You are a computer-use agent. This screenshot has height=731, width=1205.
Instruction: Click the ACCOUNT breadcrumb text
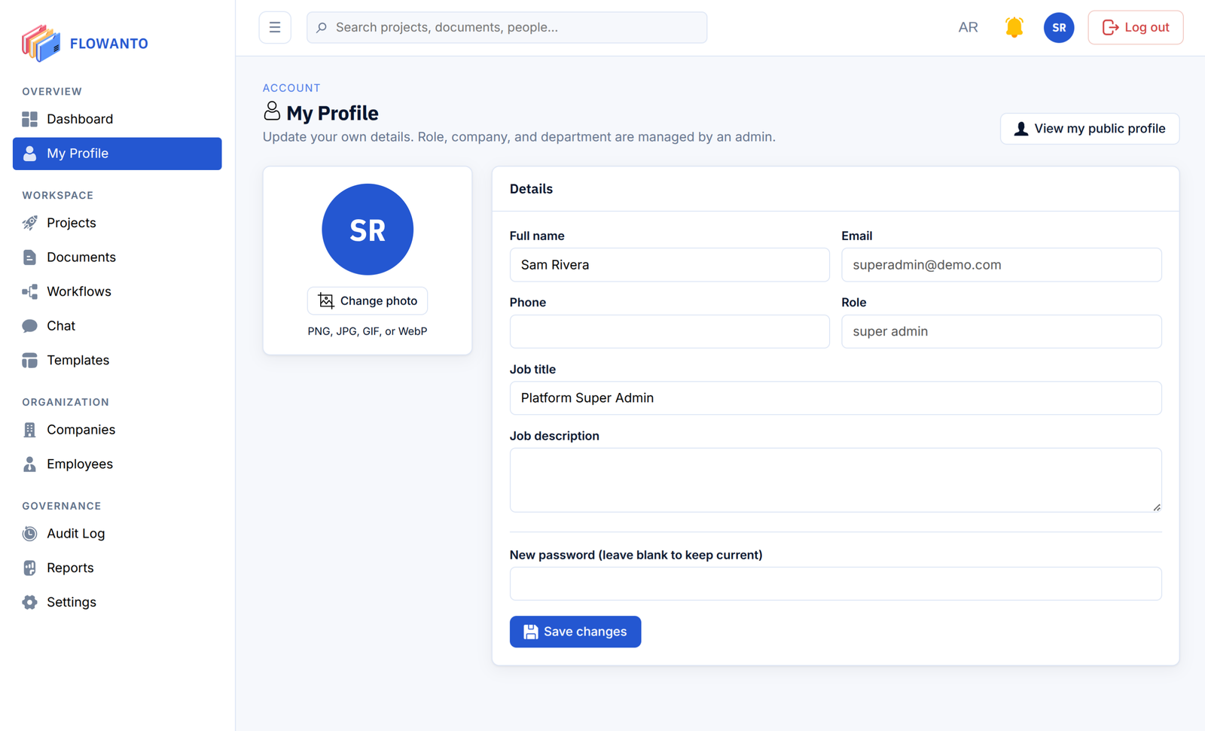pos(291,88)
